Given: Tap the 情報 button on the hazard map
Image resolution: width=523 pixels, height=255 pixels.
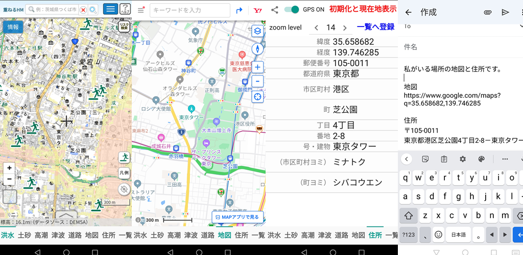Looking at the screenshot, I should pyautogui.click(x=13, y=28).
